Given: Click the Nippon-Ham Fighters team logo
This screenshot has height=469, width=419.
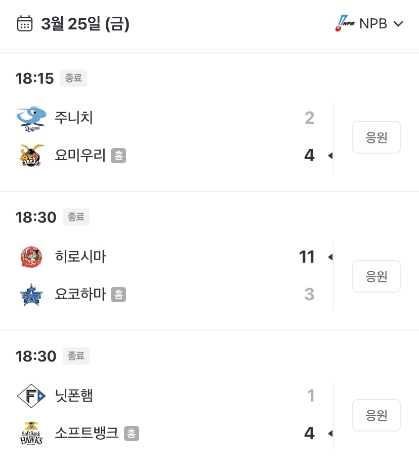Looking at the screenshot, I should [31, 396].
